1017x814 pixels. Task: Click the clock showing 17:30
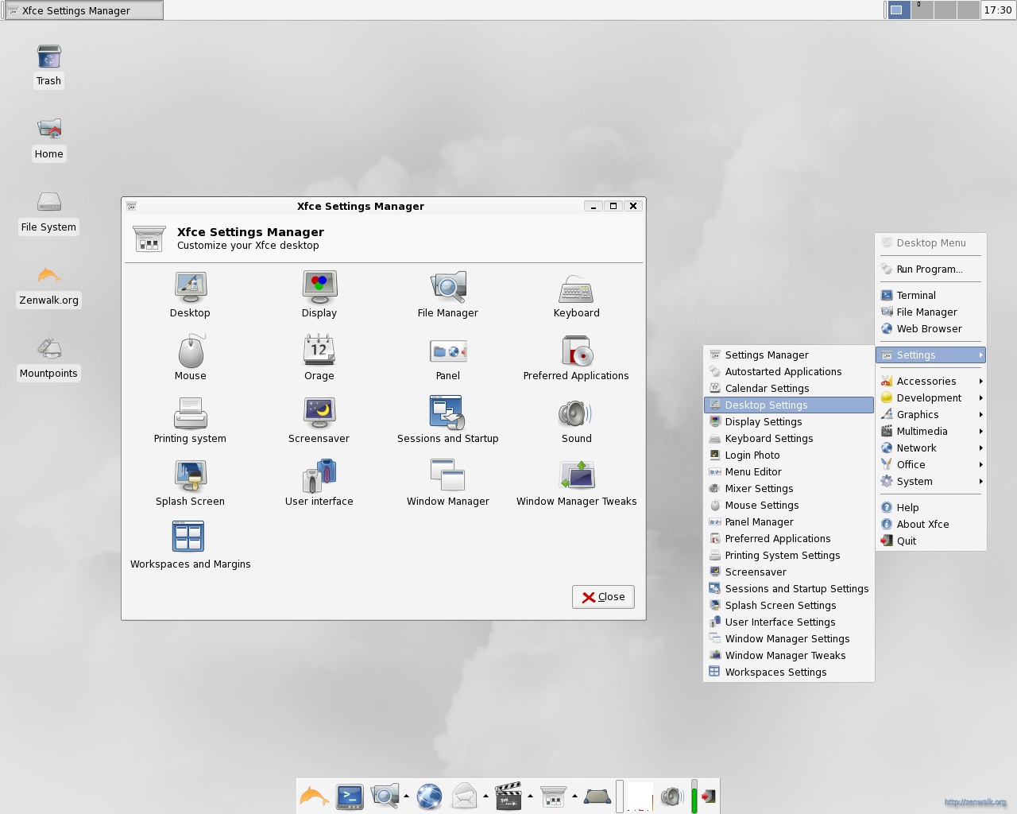pos(998,10)
